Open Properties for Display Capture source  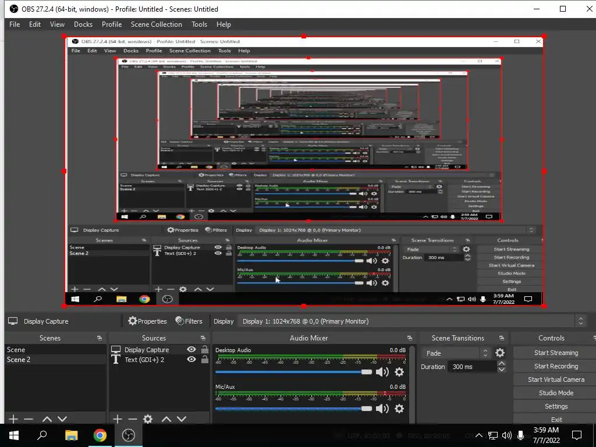(x=147, y=321)
